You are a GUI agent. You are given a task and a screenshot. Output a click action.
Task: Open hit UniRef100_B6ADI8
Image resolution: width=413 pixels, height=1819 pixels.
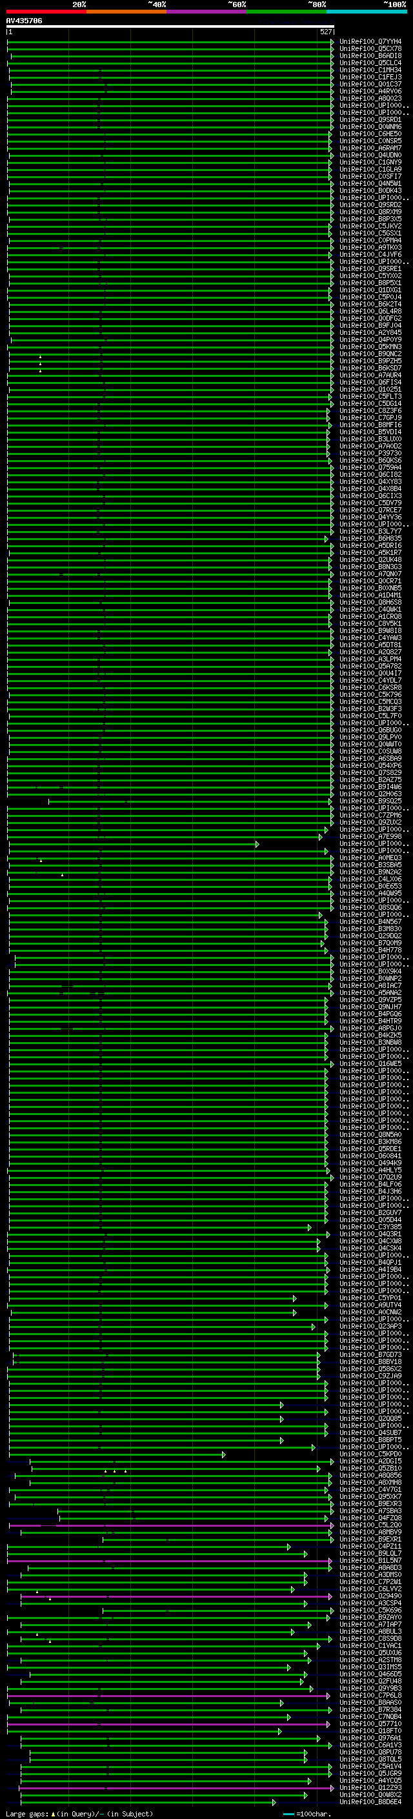(x=370, y=55)
